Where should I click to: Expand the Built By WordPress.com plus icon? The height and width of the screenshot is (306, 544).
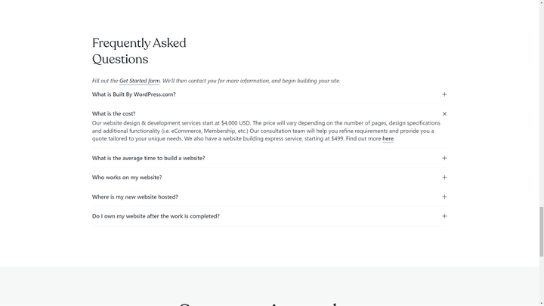coord(444,94)
